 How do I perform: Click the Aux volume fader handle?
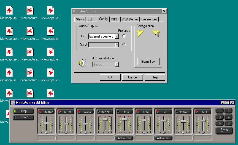coord(203,121)
